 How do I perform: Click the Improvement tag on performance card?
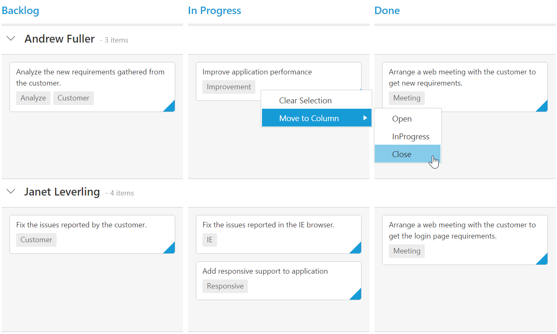(x=229, y=87)
